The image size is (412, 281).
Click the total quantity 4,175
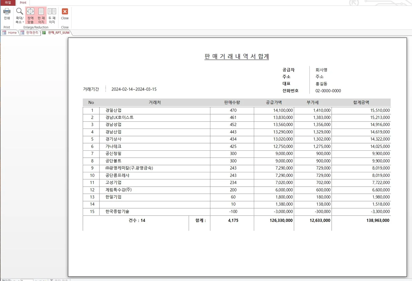click(233, 220)
